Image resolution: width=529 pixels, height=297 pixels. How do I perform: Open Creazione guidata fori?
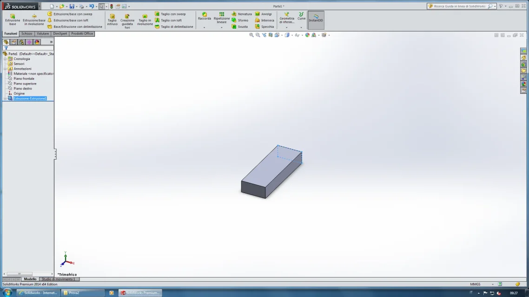point(127,21)
